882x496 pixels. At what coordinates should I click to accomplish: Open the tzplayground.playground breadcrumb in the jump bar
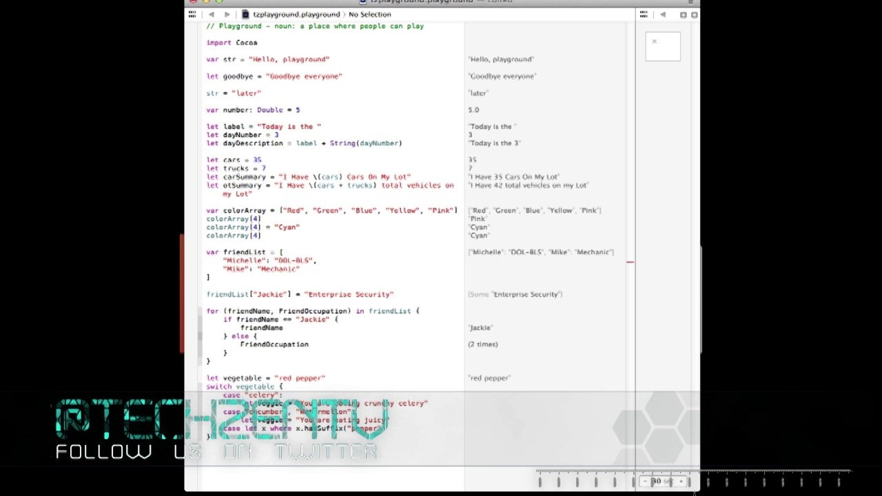(x=291, y=14)
